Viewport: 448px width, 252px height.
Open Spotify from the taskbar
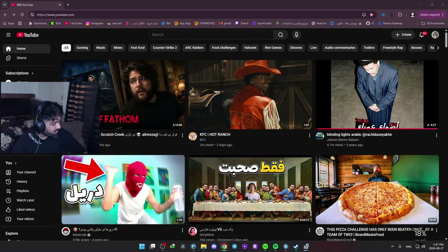pos(275,246)
